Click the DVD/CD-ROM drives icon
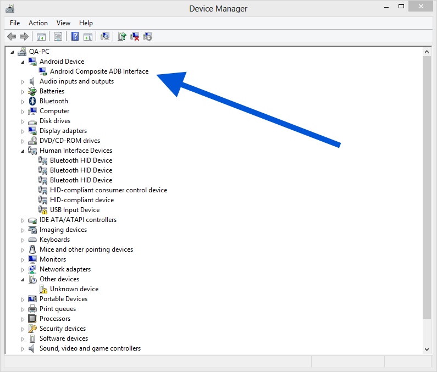 click(32, 141)
